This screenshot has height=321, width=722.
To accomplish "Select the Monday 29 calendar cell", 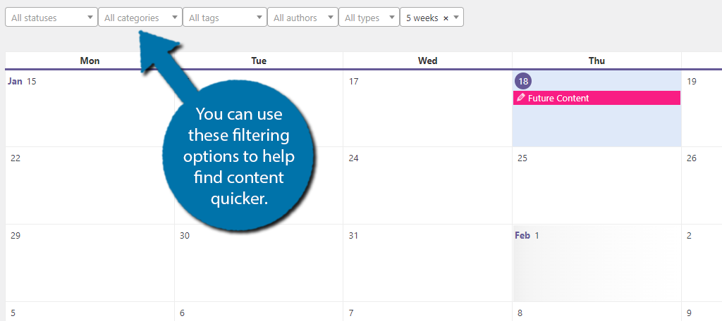I will click(x=90, y=263).
